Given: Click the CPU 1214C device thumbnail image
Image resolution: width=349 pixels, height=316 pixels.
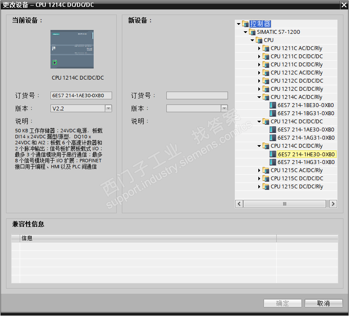Looking at the screenshot, I should pyautogui.click(x=72, y=49).
